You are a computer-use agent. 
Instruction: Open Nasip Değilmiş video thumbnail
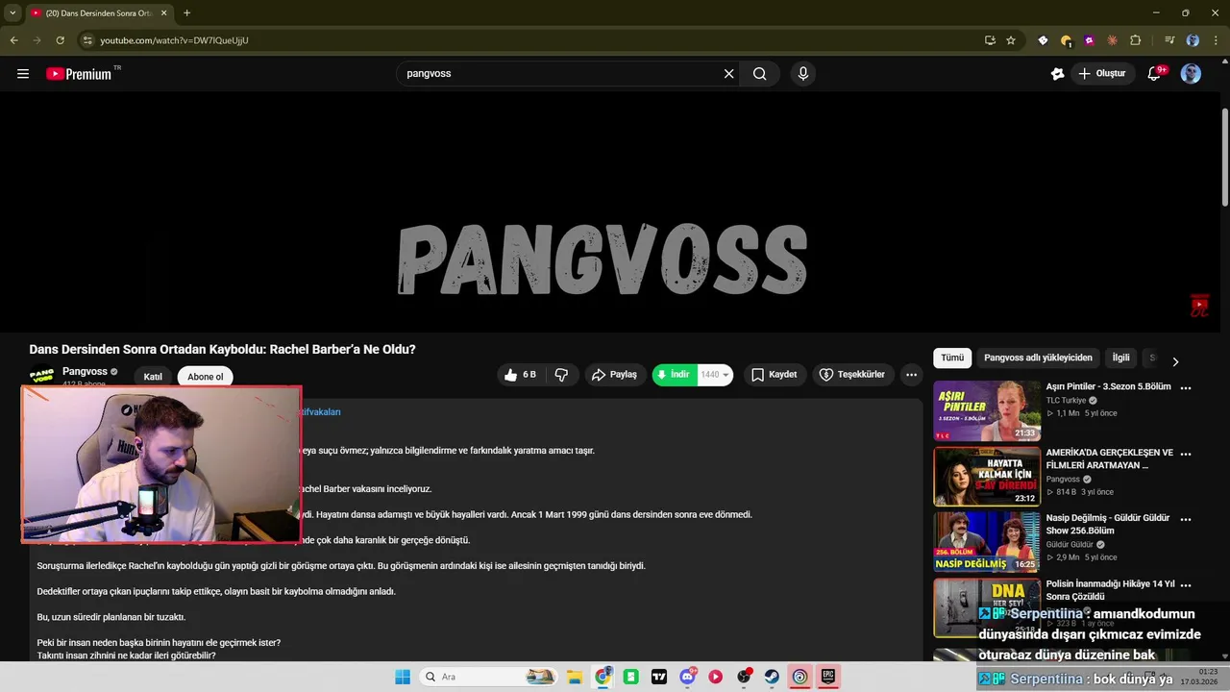pyautogui.click(x=987, y=542)
